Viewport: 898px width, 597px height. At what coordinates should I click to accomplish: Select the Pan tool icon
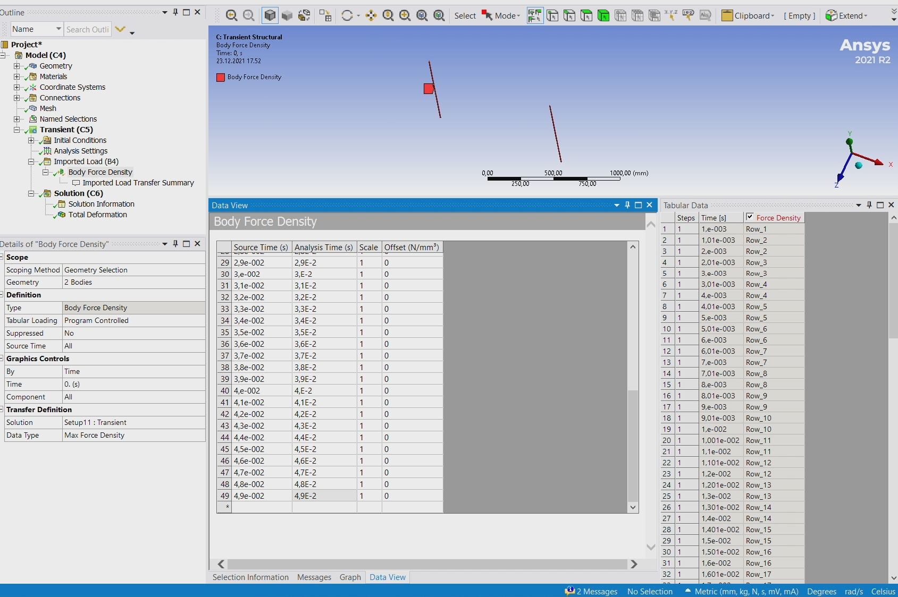pyautogui.click(x=371, y=16)
